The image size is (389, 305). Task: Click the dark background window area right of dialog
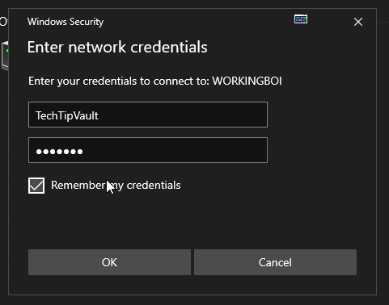pyautogui.click(x=383, y=161)
